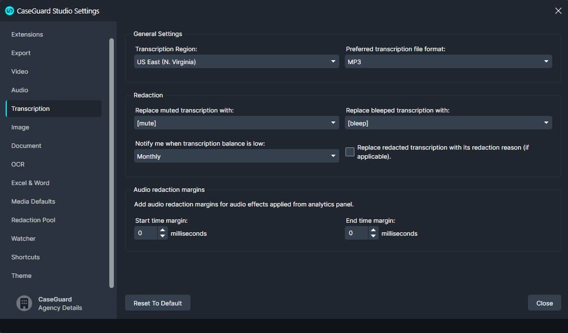This screenshot has width=568, height=333.
Task: Select the OCR settings tab
Action: 18,164
